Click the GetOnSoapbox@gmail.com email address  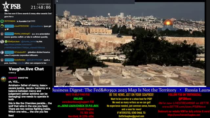(x=131, y=116)
